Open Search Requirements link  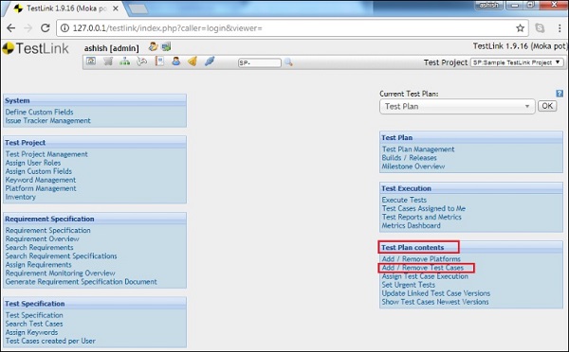(39, 247)
